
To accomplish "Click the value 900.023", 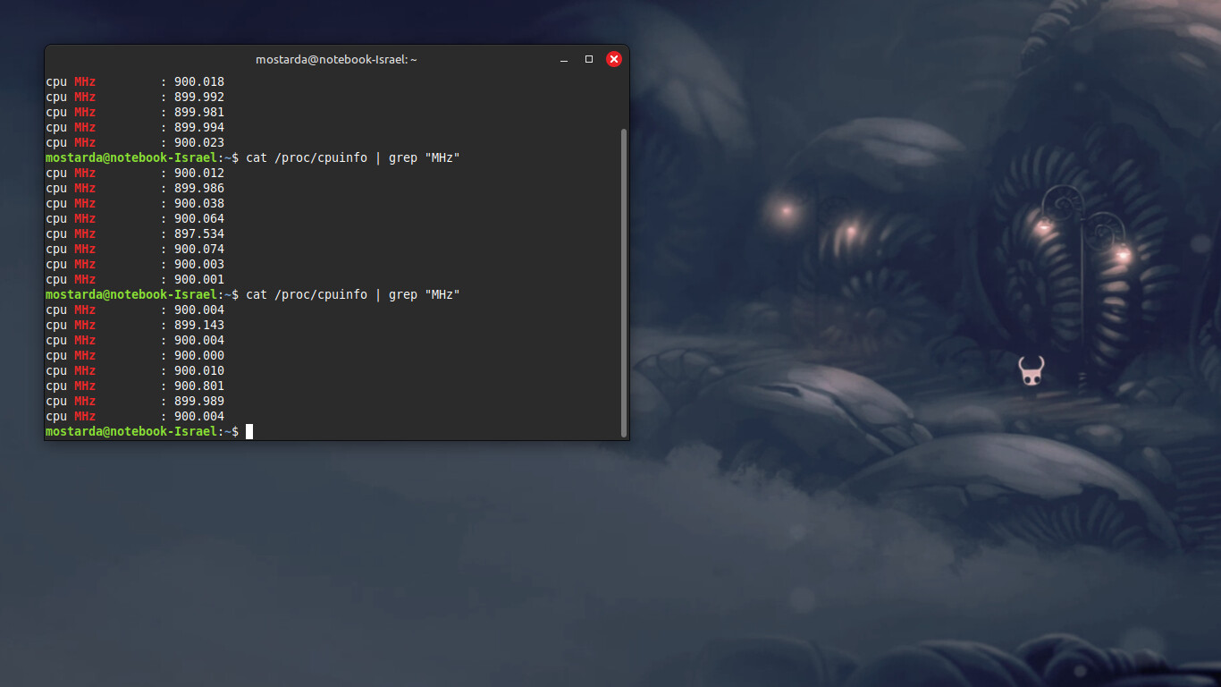I will [199, 142].
